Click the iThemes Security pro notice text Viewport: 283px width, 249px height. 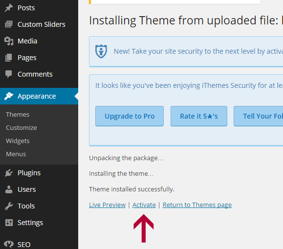(x=198, y=51)
